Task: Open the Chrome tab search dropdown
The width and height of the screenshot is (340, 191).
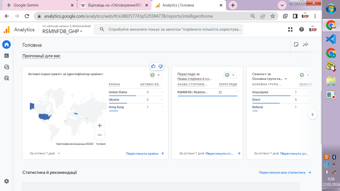Action: coord(282,5)
